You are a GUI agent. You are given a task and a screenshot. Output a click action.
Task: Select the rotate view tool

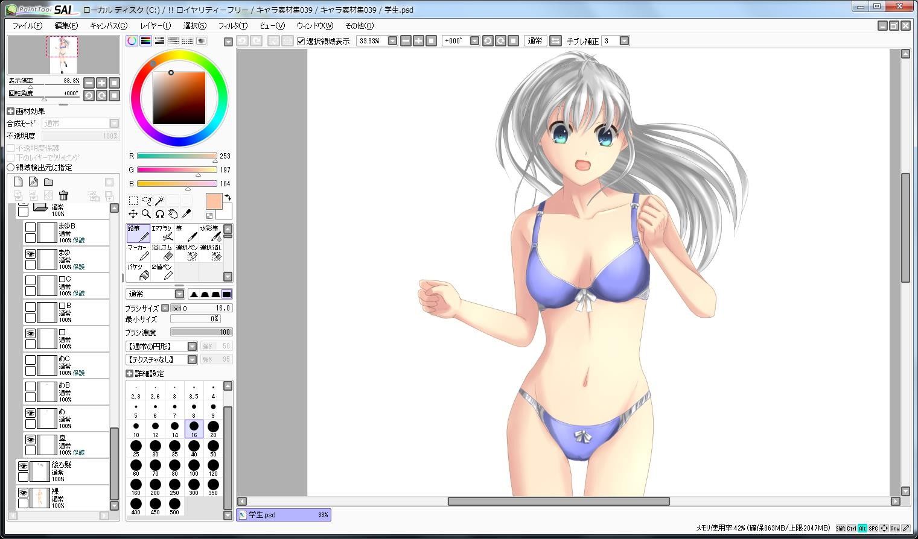(160, 214)
